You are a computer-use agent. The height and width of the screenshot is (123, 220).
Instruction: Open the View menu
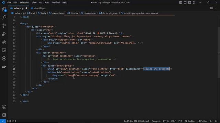coord(34,2)
